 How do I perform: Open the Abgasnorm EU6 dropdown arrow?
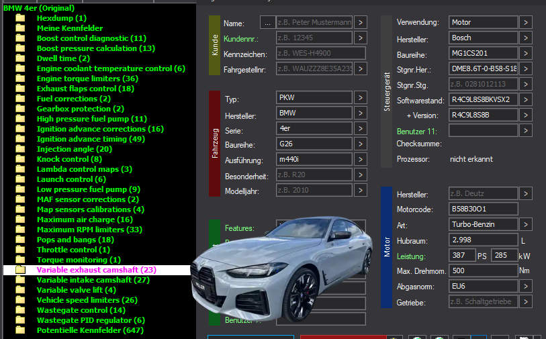pyautogui.click(x=525, y=287)
